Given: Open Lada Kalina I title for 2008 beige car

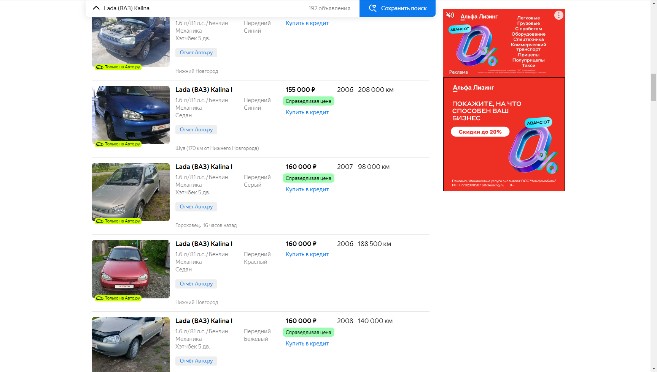Looking at the screenshot, I should coord(204,321).
